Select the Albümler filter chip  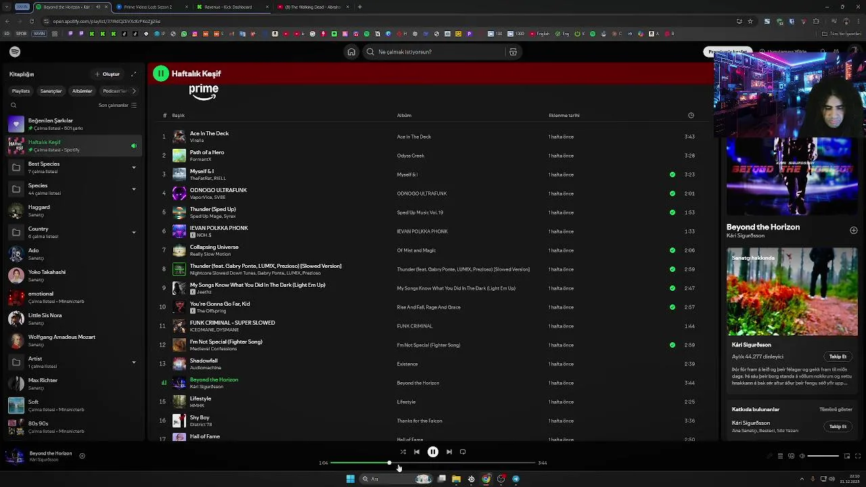[82, 91]
